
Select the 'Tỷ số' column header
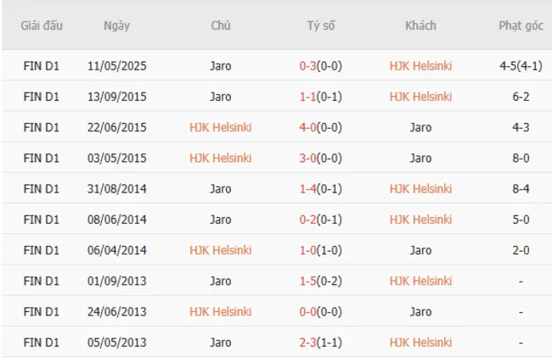coord(321,25)
